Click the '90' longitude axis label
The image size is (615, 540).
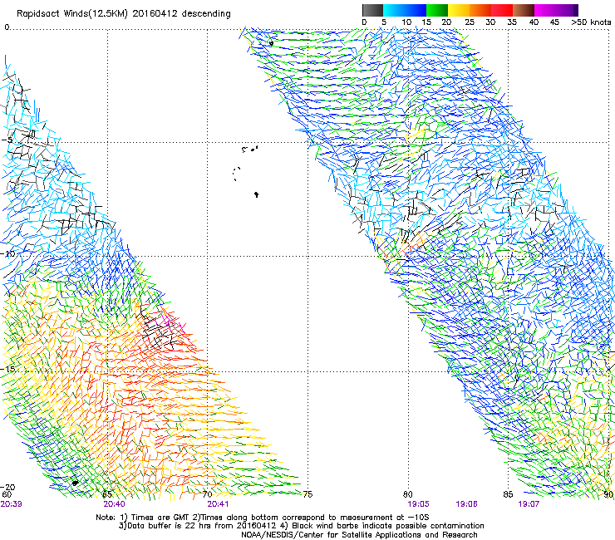(608, 494)
